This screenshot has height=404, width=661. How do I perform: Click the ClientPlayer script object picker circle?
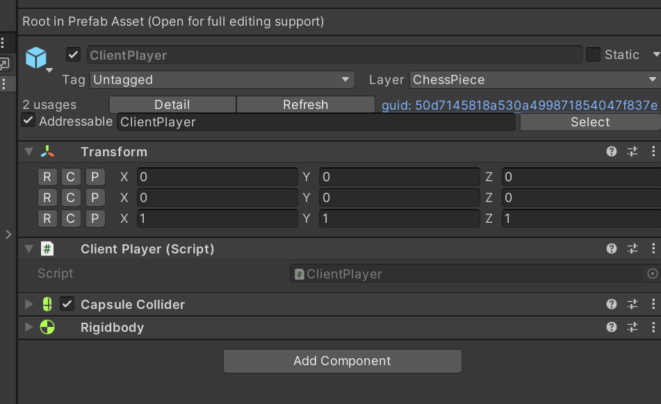click(652, 273)
